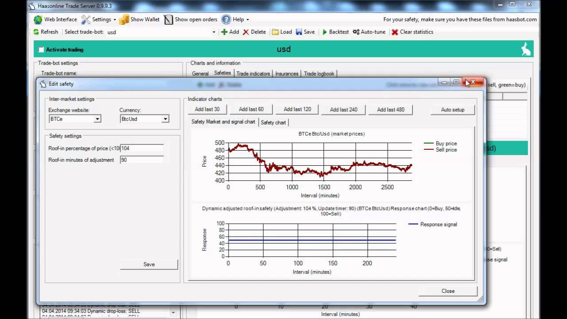Viewport: 567px width, 319px height.
Task: Click the Haasonline Trade Server title bar icon
Action: 32,6
